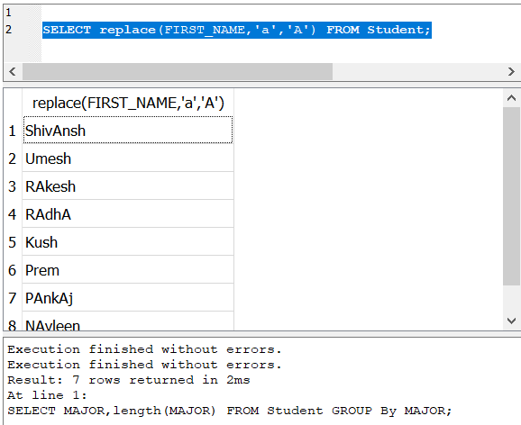
Task: Click the results table's down scroll arrow
Action: click(x=511, y=321)
